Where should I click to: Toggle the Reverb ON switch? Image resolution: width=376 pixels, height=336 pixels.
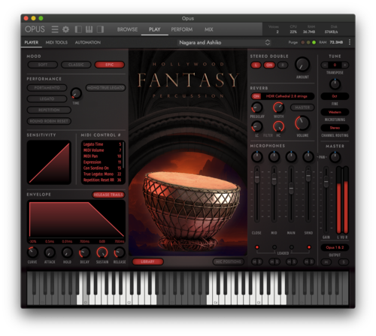(256, 96)
